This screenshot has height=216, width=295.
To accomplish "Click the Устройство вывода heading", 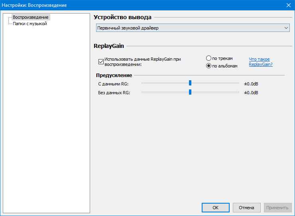I will tap(122, 17).
